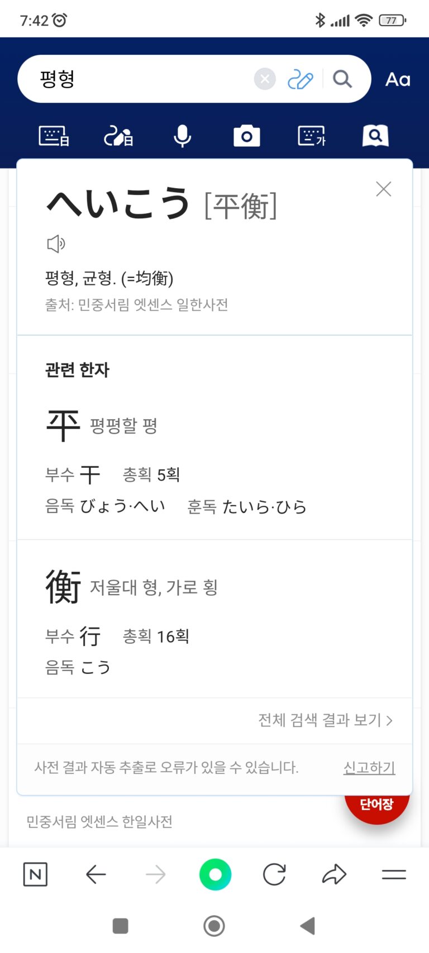Open the Aa font size setting

coord(398,79)
